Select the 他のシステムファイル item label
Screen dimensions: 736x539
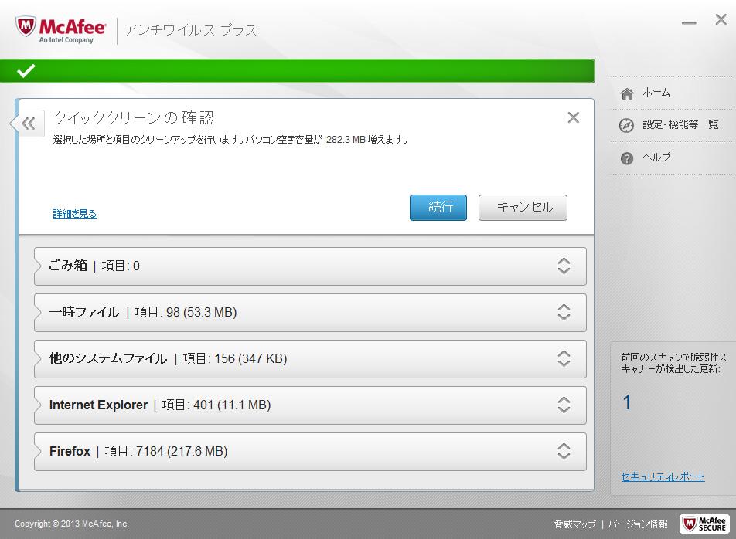click(108, 358)
